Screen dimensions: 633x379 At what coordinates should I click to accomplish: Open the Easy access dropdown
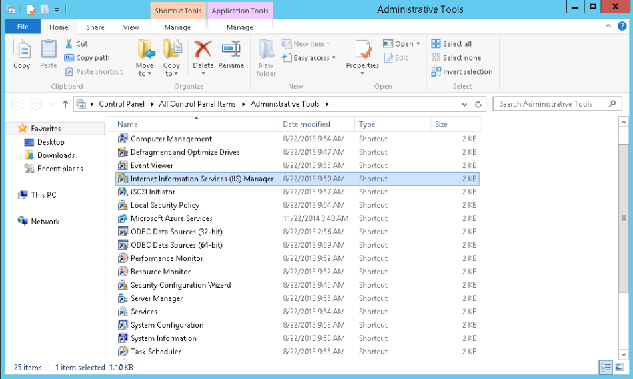tap(311, 58)
